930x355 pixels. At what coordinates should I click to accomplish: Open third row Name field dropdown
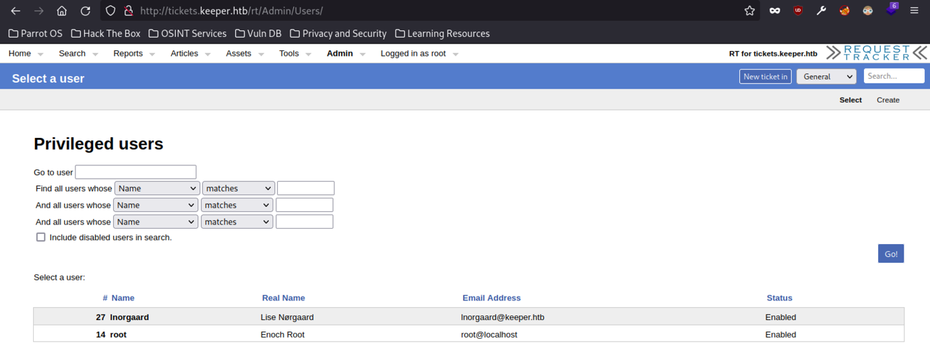(x=156, y=222)
